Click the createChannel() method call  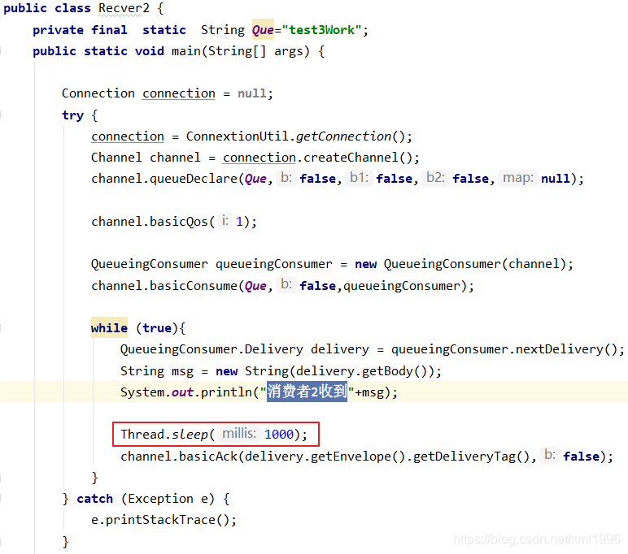tap(358, 158)
